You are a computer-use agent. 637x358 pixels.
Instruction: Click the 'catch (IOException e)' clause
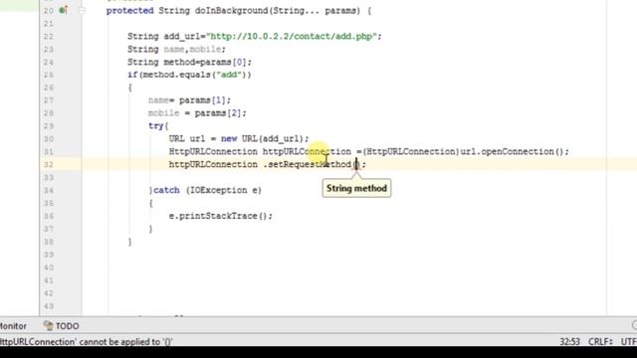pyautogui.click(x=208, y=190)
